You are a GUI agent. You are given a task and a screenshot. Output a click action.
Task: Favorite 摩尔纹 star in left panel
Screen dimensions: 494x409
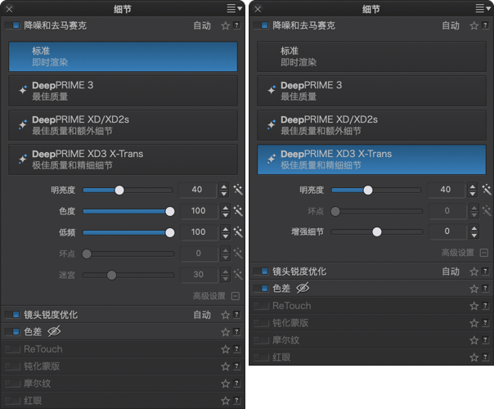tap(225, 384)
